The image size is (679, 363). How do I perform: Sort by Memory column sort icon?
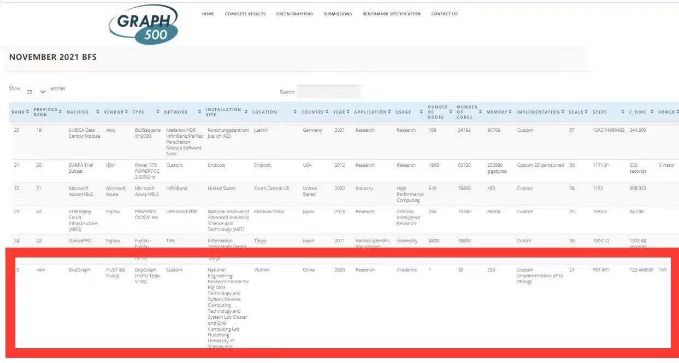click(510, 112)
